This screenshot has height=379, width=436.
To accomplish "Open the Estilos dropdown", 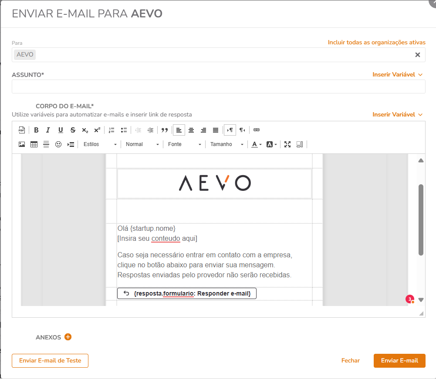I will click(x=100, y=144).
